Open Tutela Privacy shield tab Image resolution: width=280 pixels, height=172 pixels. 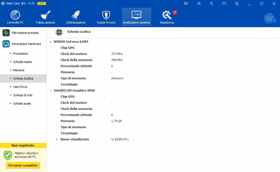click(106, 17)
